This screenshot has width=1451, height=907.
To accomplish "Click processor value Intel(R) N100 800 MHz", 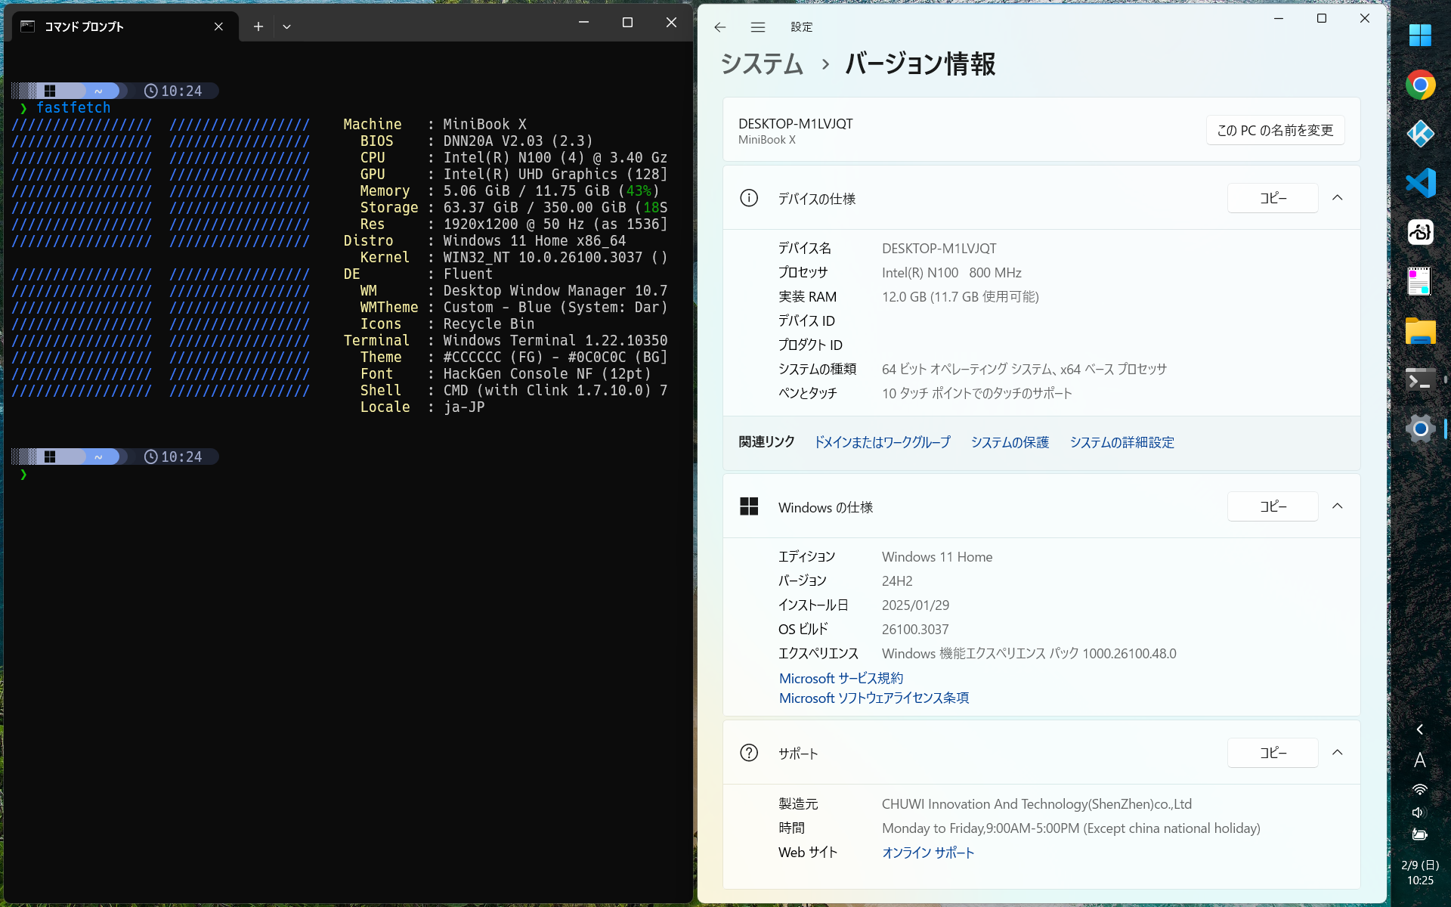I will tap(951, 273).
